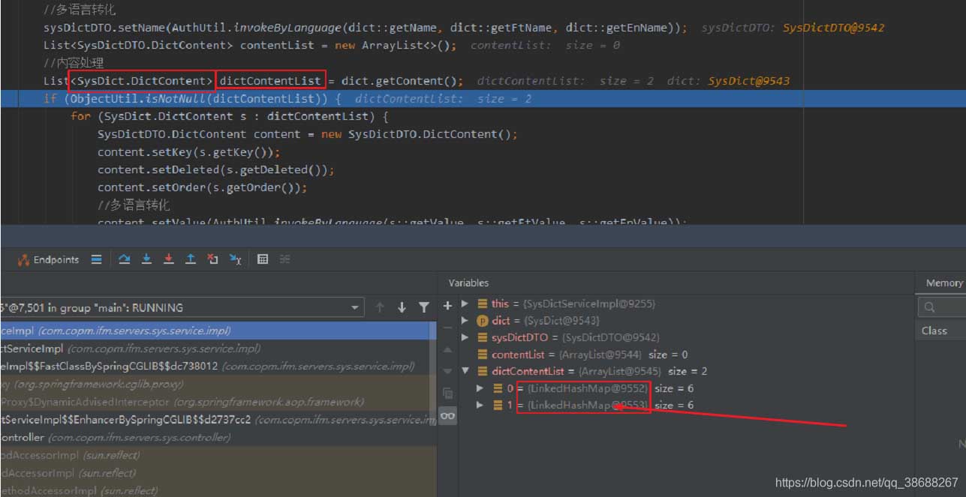966x497 pixels.
Task: Switch to the Endpoints tab
Action: (48, 259)
